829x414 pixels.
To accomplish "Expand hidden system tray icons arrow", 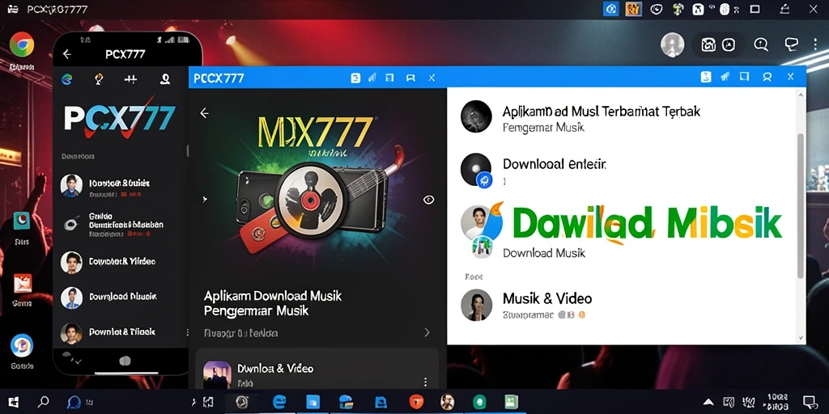I will click(x=708, y=403).
